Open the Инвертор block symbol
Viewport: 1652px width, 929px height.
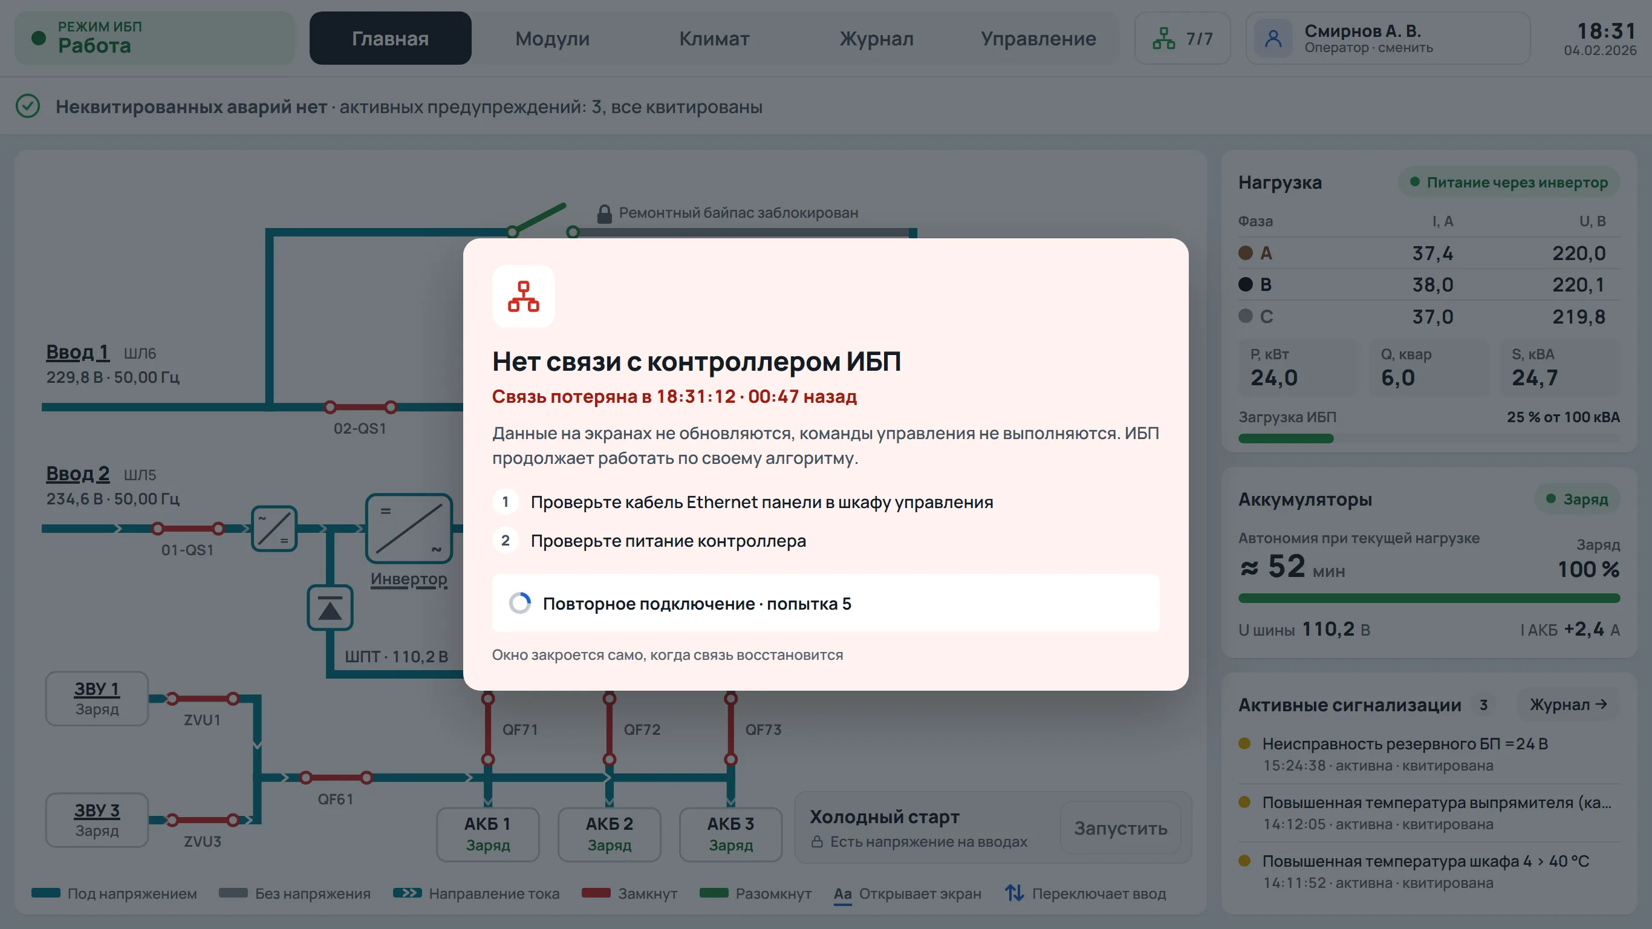point(409,529)
